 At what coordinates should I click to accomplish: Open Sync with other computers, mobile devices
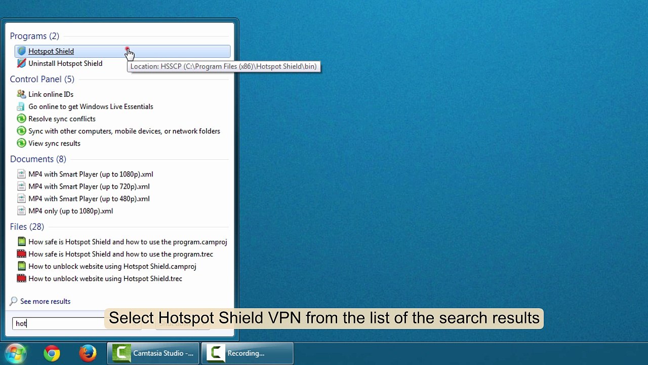(x=124, y=131)
